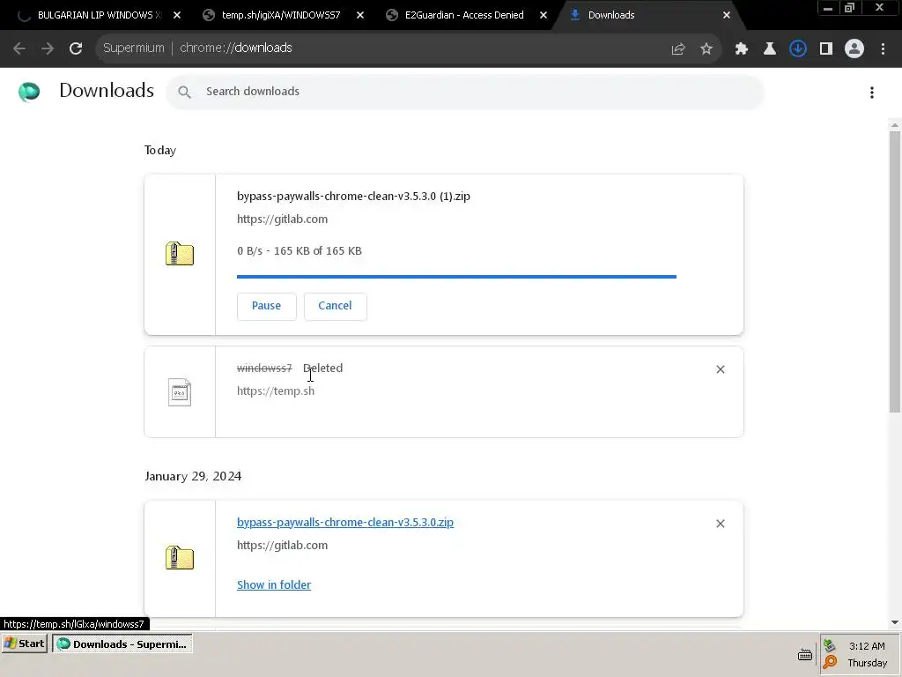
Task: Select Downloads - Supermium taskbar button
Action: (x=122, y=644)
